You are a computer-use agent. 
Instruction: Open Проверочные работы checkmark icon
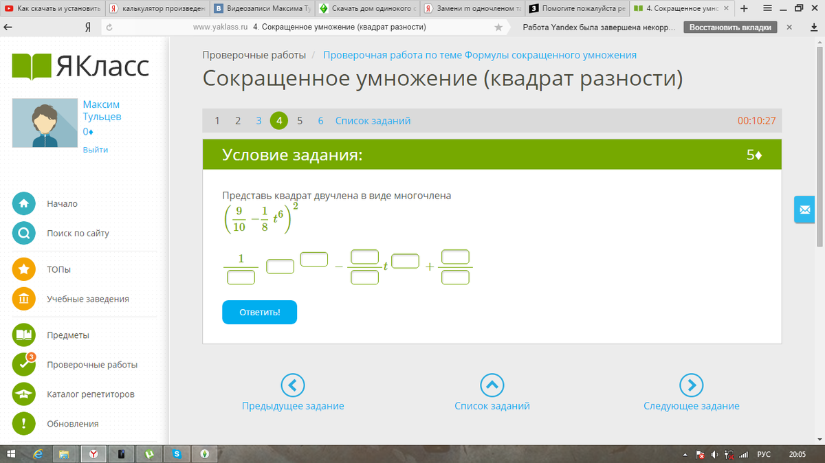pos(23,365)
